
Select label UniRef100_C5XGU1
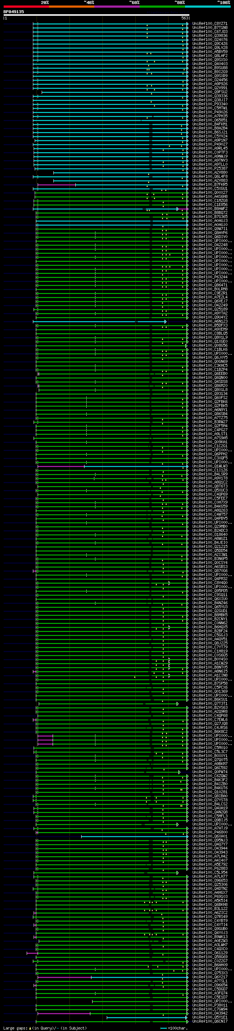[x=210, y=189]
